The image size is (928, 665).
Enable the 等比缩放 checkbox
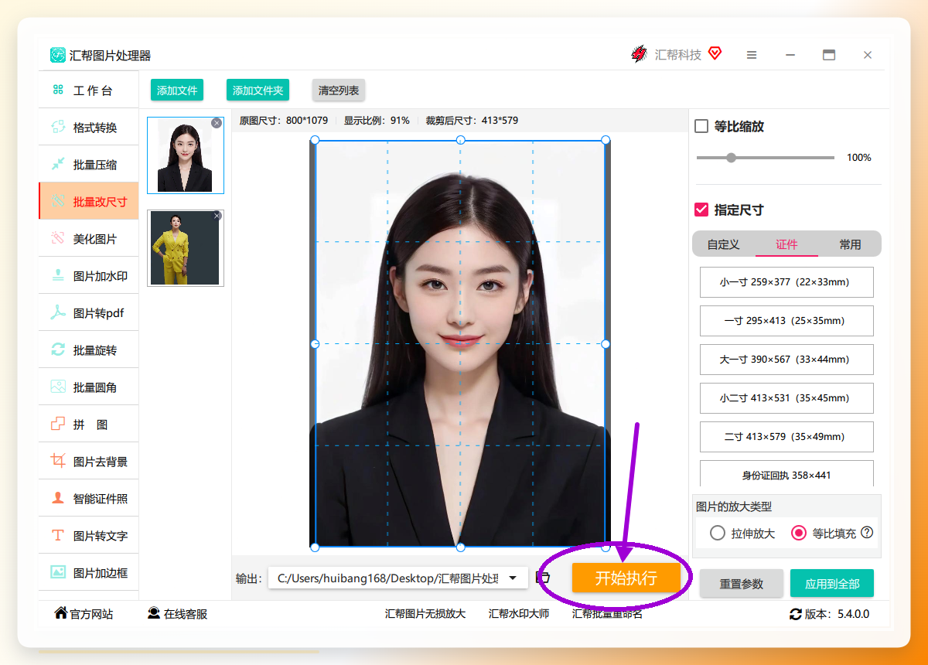click(x=701, y=126)
